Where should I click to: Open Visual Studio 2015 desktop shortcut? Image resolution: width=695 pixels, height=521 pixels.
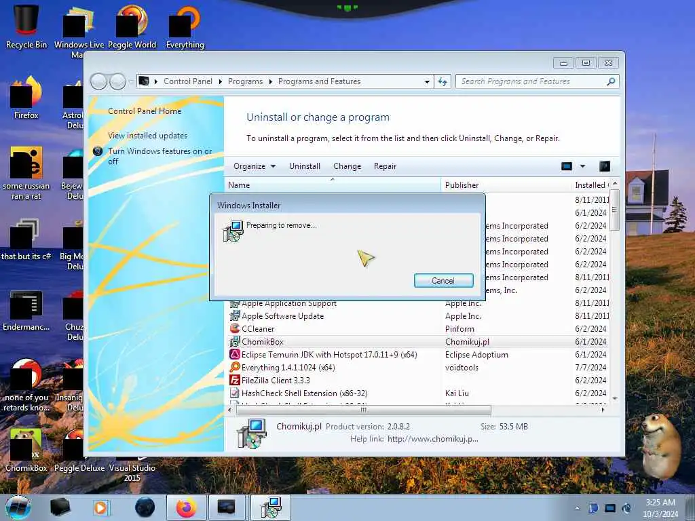(132, 469)
